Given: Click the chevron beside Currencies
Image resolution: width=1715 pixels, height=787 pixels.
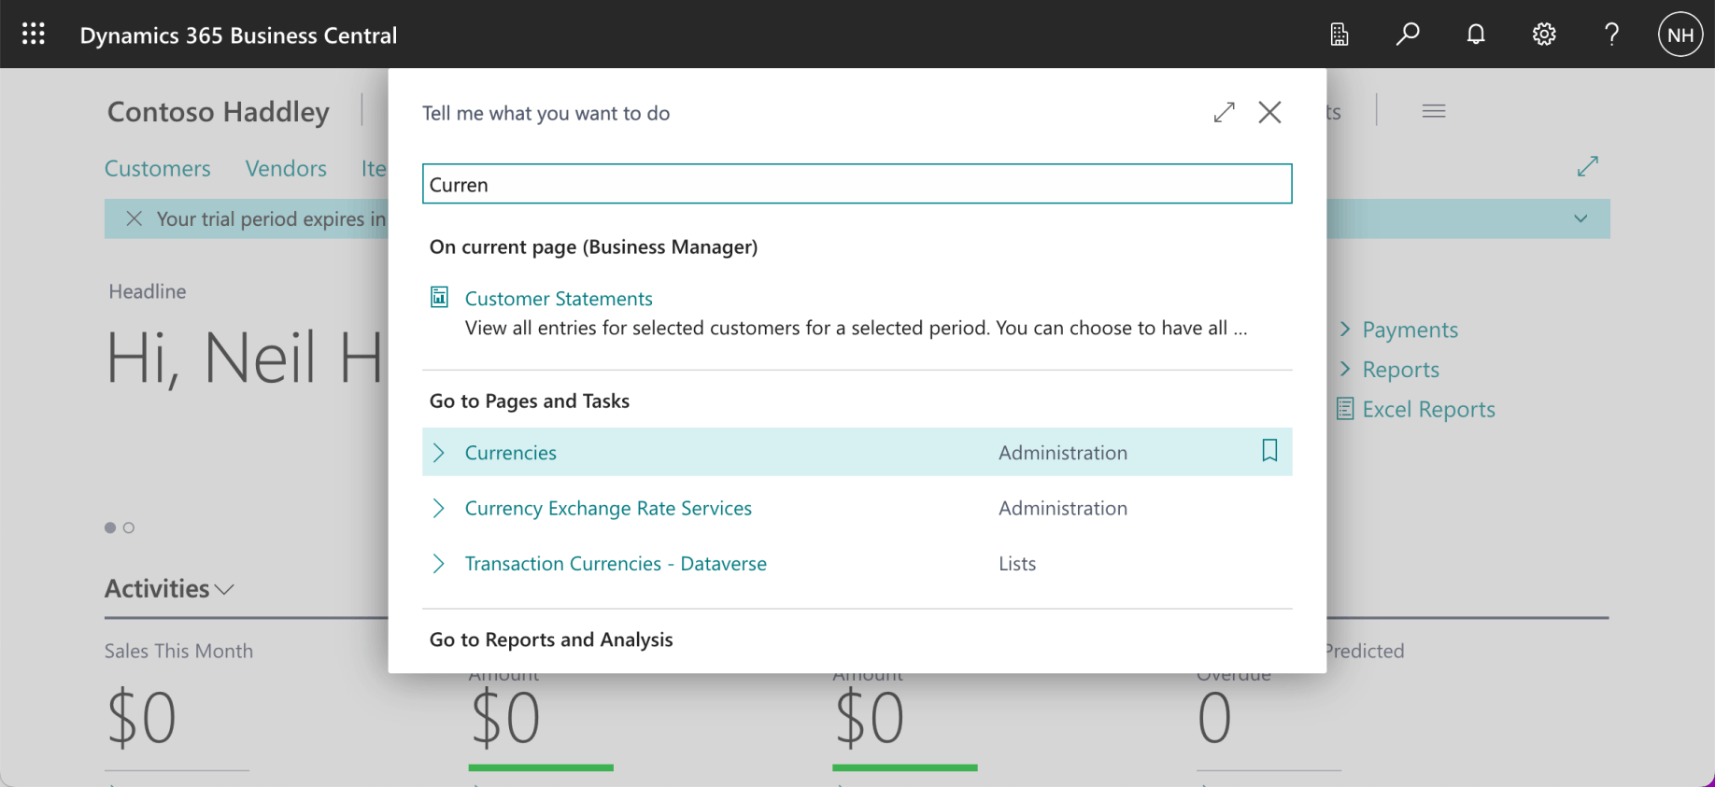Looking at the screenshot, I should pos(439,453).
